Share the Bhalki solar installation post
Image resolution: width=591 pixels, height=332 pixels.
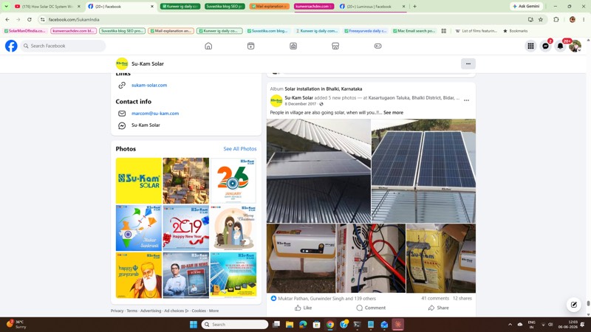pos(438,308)
